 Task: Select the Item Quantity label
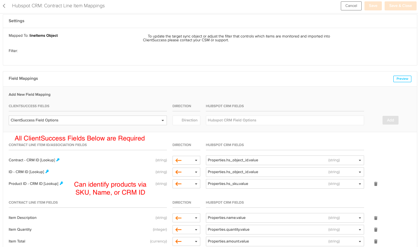(x=20, y=230)
